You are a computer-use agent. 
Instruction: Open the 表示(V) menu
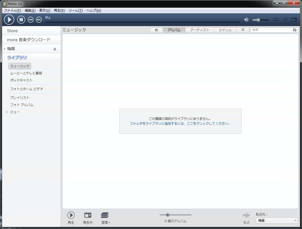coord(45,10)
